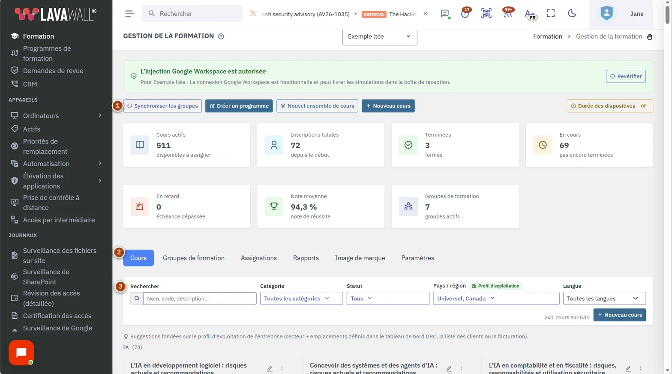The image size is (672, 374).
Task: Click Durée des diapositives button
Action: pos(610,106)
